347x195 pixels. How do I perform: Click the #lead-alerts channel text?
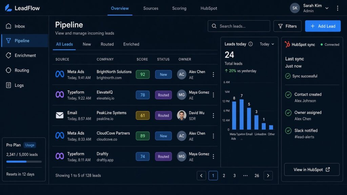pos(304,137)
